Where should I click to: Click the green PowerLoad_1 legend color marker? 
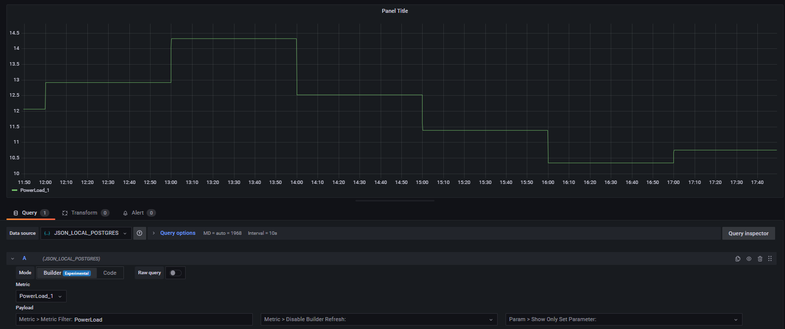(x=14, y=190)
